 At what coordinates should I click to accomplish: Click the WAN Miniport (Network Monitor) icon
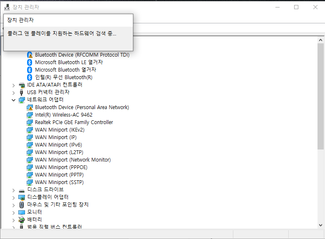click(x=30, y=160)
